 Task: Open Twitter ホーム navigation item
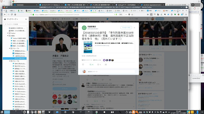point(55,19)
